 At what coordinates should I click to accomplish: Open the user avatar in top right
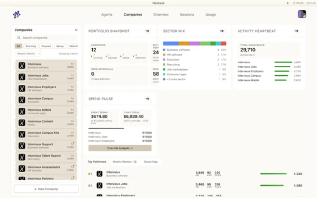point(302,14)
